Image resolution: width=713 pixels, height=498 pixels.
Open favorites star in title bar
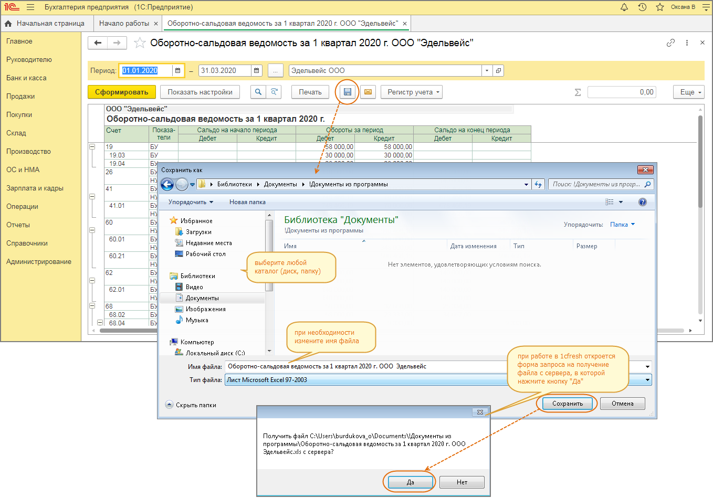[x=660, y=7]
